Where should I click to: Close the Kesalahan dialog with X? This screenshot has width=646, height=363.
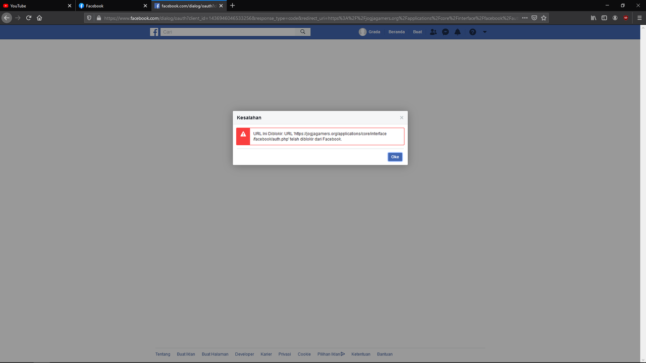click(402, 117)
